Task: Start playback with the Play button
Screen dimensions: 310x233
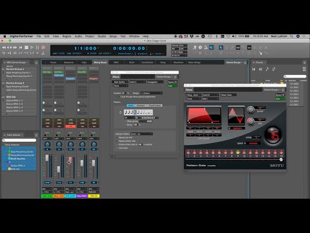Action: pyautogui.click(x=32, y=47)
